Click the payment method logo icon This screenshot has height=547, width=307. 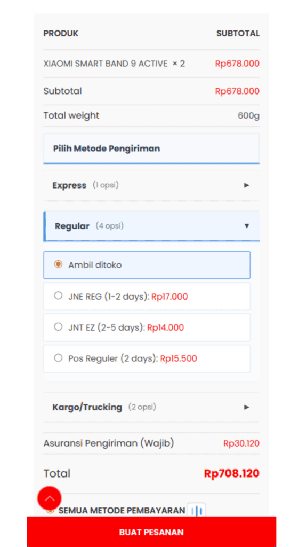[x=196, y=510]
